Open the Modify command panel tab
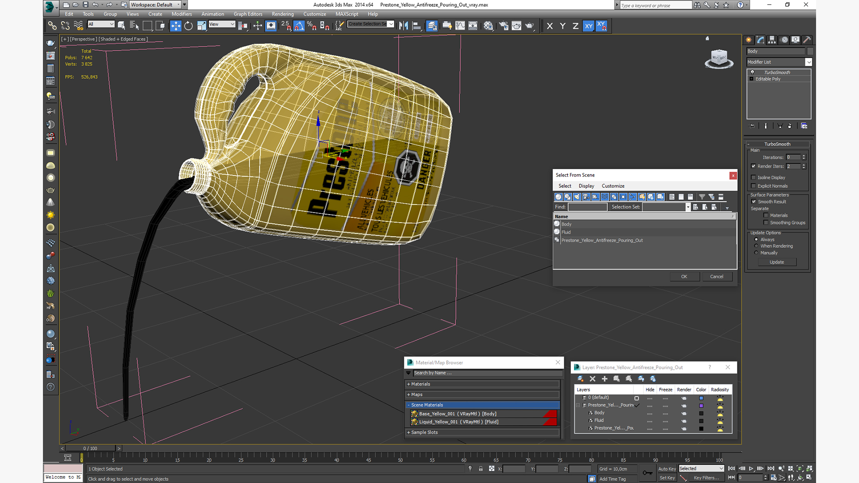859x483 pixels. point(760,40)
